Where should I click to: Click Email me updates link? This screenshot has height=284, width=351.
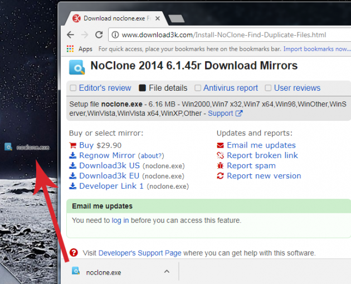(x=261, y=145)
